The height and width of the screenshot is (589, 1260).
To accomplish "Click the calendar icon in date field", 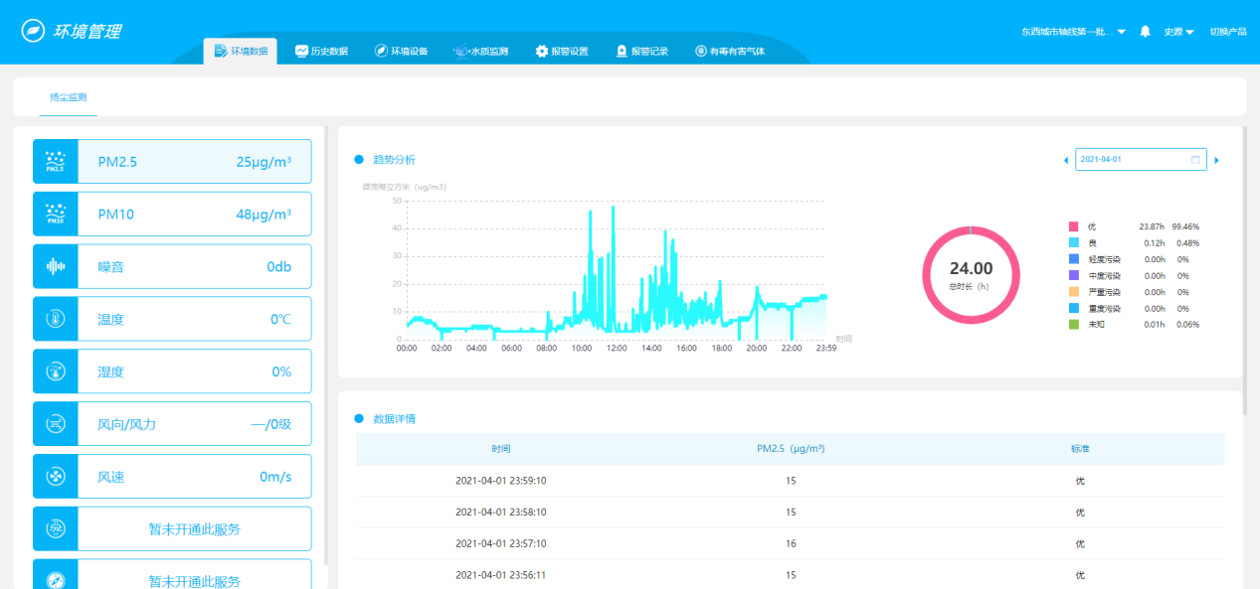I will click(x=1195, y=160).
